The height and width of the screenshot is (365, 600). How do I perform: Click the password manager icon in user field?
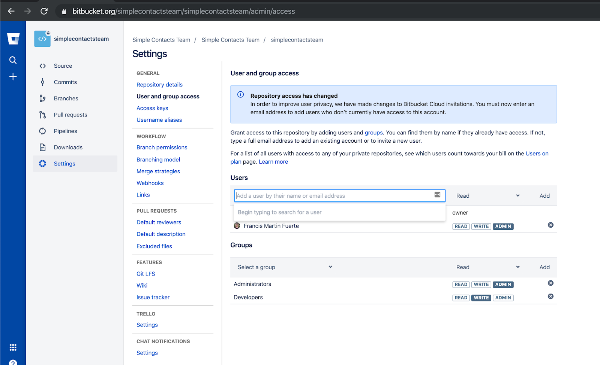click(437, 195)
